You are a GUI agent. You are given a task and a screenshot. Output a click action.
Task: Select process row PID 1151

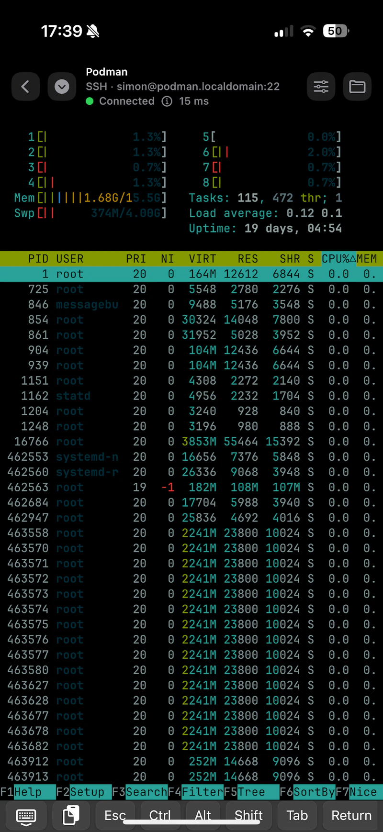[191, 381]
